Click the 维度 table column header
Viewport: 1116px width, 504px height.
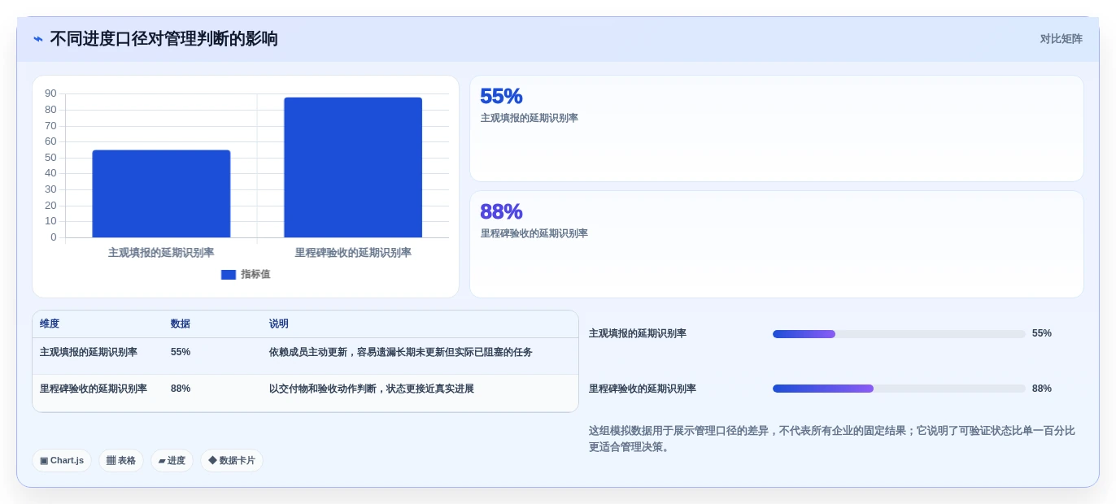tap(50, 324)
